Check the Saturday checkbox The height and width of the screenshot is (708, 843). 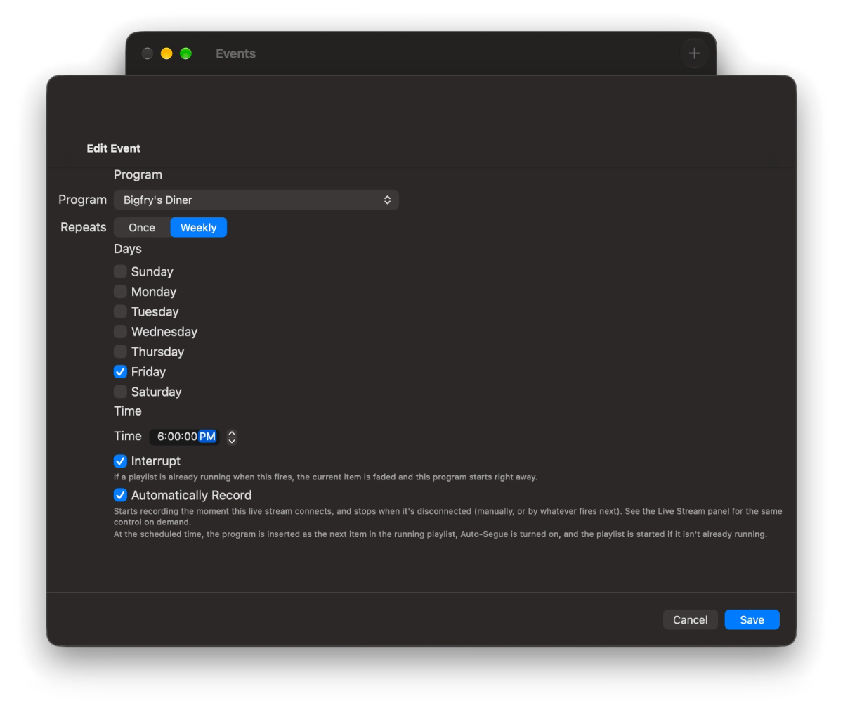coord(121,392)
